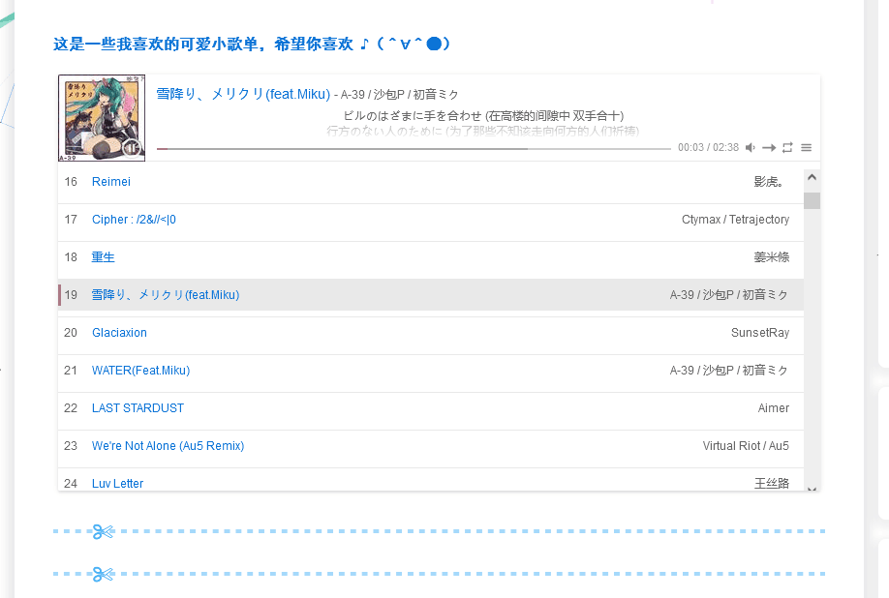Image resolution: width=889 pixels, height=598 pixels.
Task: Play track 23 We're Not Alone (Au5 Remix)
Action: [x=431, y=446]
